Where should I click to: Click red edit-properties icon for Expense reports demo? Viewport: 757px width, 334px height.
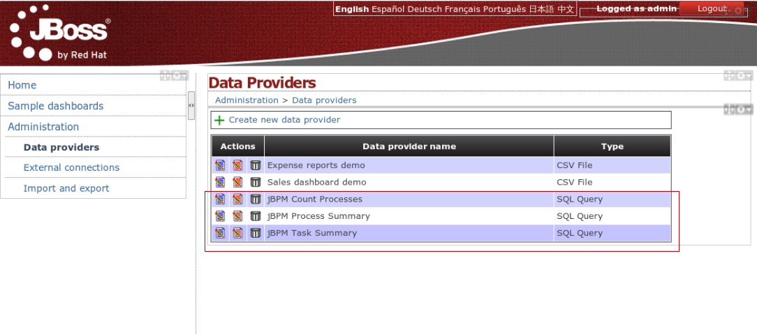pyautogui.click(x=237, y=165)
